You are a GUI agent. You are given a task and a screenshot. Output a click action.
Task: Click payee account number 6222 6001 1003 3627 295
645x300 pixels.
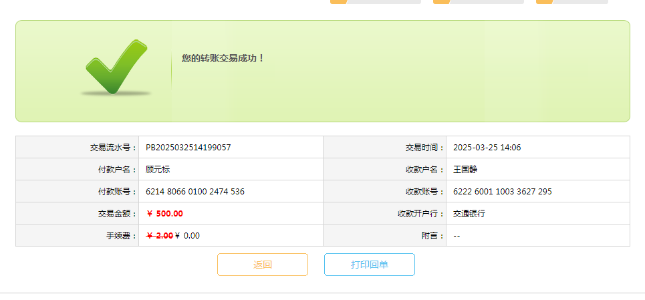503,191
